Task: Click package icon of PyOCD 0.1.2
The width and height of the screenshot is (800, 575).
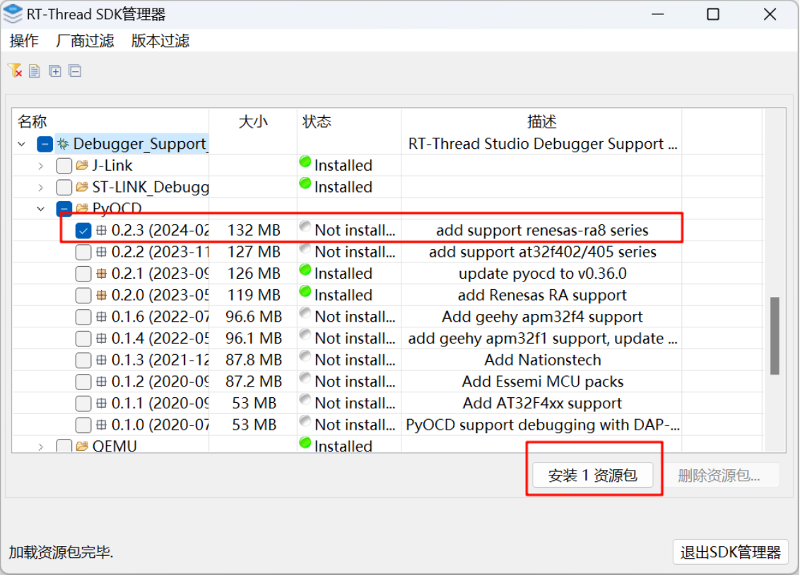Action: click(101, 381)
